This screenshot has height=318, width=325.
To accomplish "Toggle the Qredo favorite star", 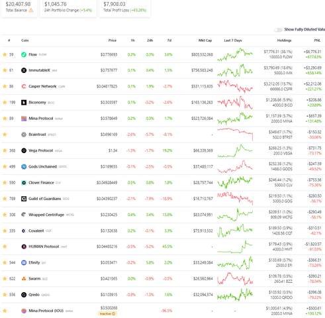I will tap(5, 295).
